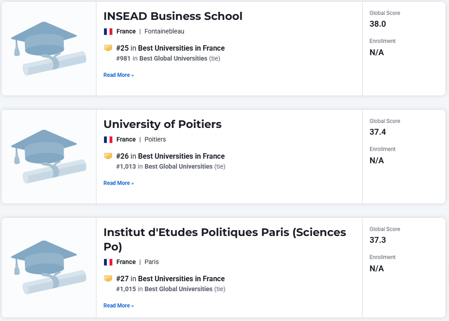The width and height of the screenshot is (449, 321).
Task: Click the ranking badge icon next to #26
Action: tap(108, 156)
